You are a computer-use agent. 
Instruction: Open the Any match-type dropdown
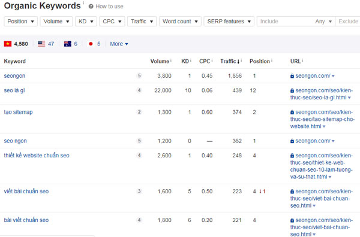tap(323, 22)
